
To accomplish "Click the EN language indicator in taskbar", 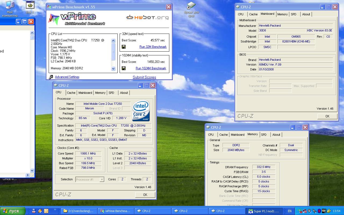I will pos(289,211).
